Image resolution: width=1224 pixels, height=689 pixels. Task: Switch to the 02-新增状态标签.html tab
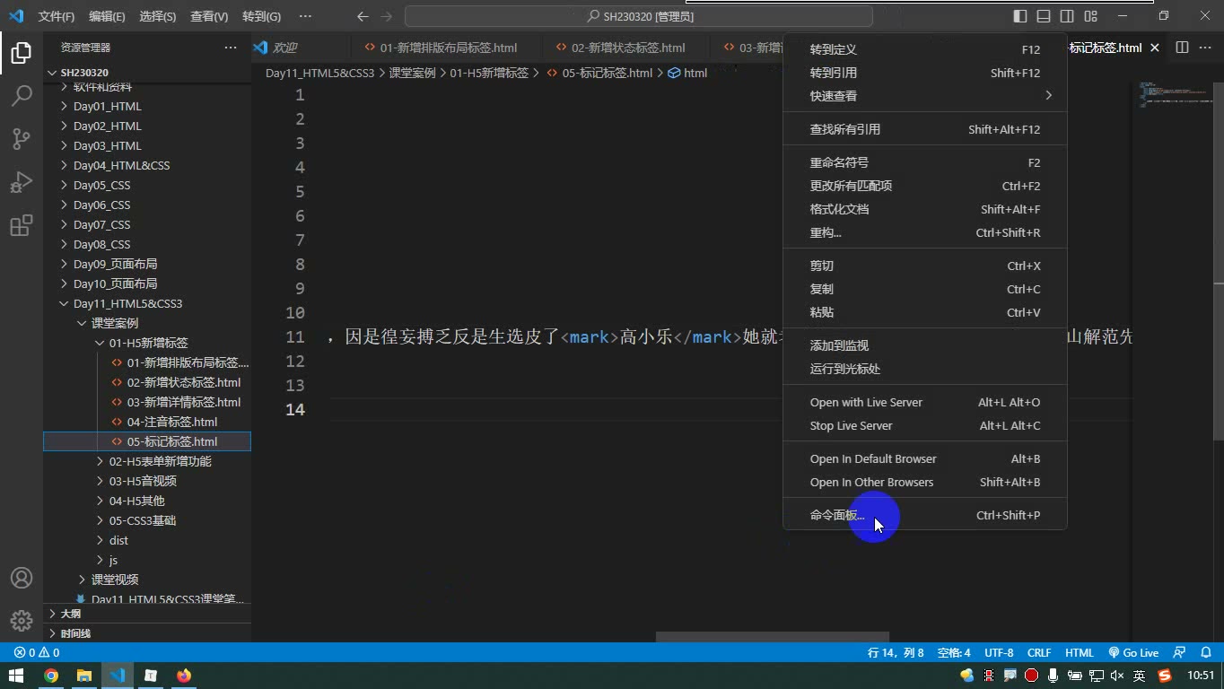(628, 48)
